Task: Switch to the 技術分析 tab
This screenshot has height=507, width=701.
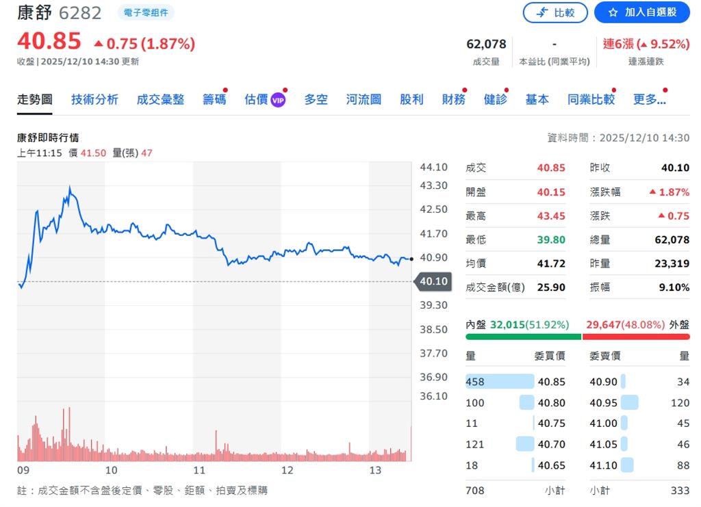Action: [x=94, y=99]
